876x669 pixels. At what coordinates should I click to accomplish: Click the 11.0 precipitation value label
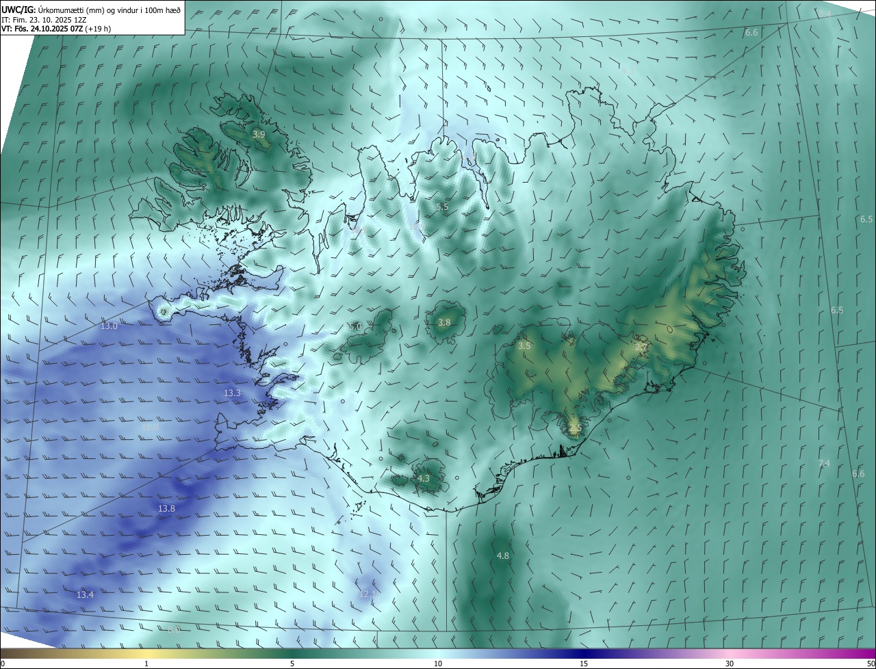pyautogui.click(x=150, y=427)
